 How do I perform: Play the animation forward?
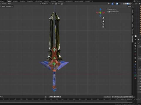(56, 97)
